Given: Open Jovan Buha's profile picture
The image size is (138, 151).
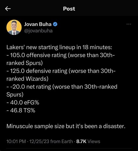Looking at the screenshot, I should 14,27.
